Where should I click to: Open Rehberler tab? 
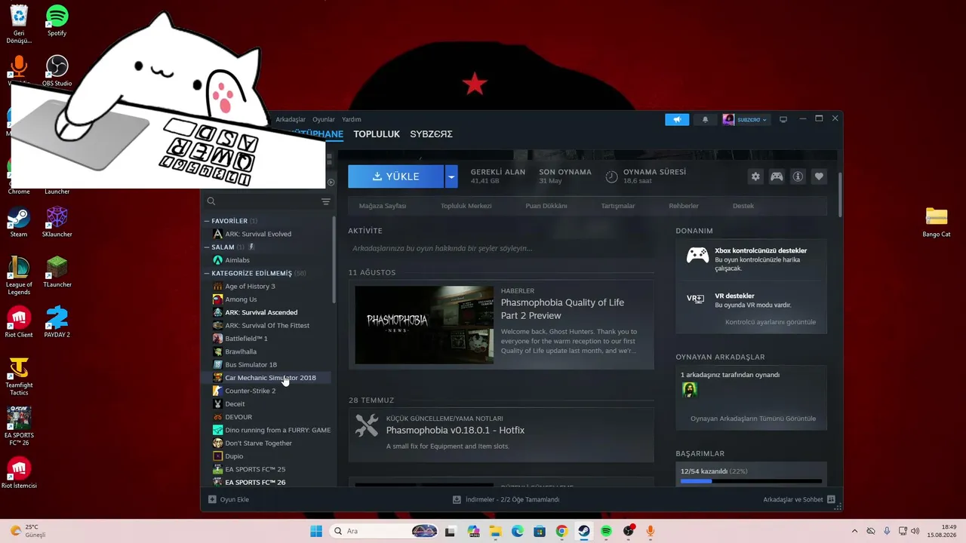pos(684,206)
